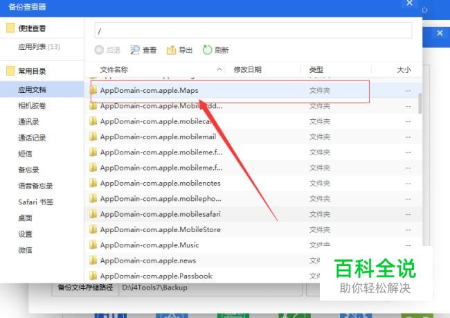Select AppDomain-com.apple.mobilepho... row text
Viewport: 450px width, 318px height.
161,199
